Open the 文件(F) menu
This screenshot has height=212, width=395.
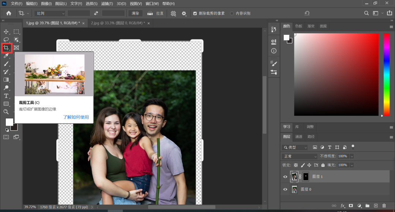(x=16, y=4)
